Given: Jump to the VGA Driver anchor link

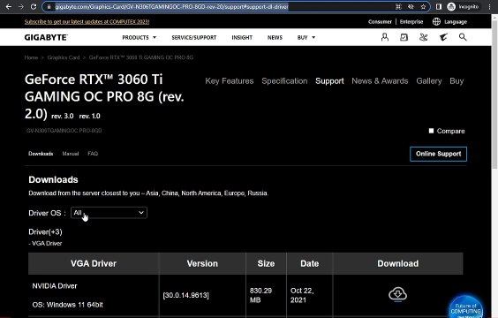Looking at the screenshot, I should [x=45, y=243].
